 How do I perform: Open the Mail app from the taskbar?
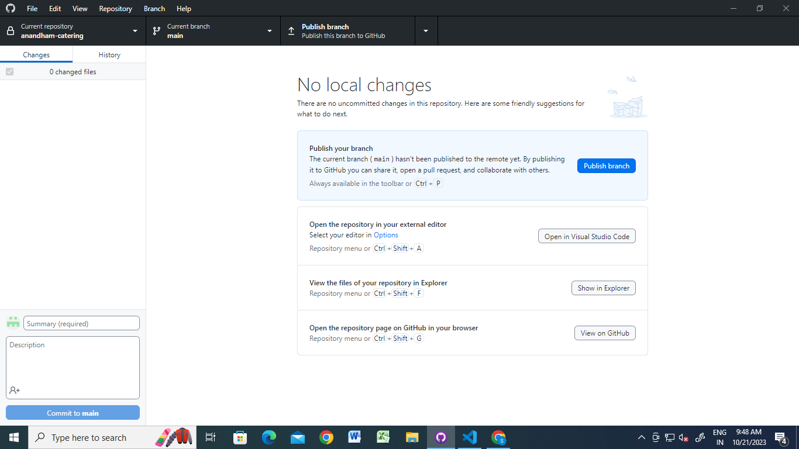click(x=297, y=437)
